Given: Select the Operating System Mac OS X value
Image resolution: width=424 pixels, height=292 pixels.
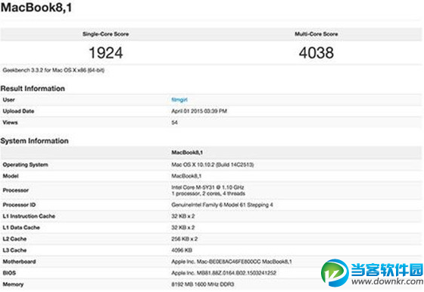Looking at the screenshot, I should [x=212, y=165].
